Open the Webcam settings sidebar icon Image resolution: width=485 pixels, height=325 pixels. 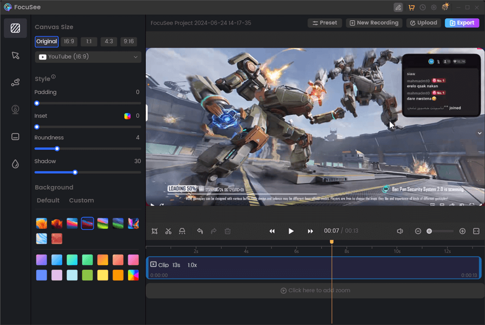[x=15, y=109]
